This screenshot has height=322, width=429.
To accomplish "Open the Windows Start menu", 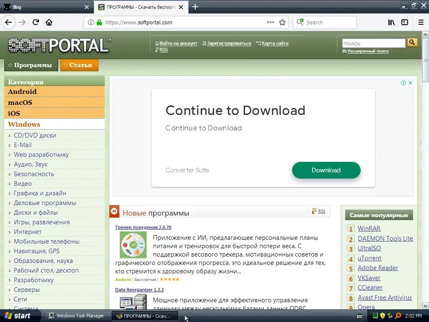I will [x=18, y=316].
